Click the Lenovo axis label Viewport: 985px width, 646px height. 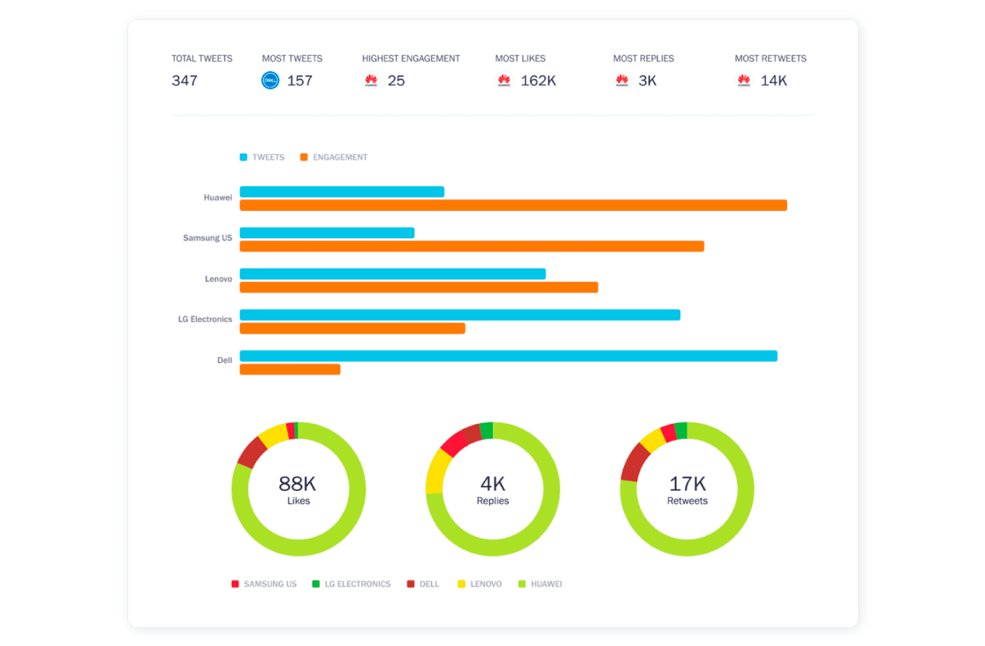[219, 279]
